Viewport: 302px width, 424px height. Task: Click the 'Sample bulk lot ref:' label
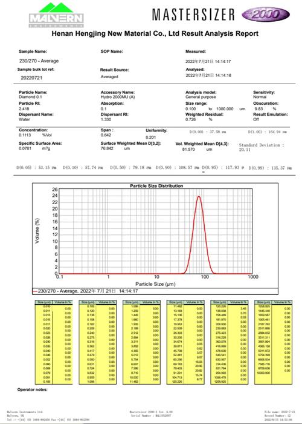(x=36, y=70)
